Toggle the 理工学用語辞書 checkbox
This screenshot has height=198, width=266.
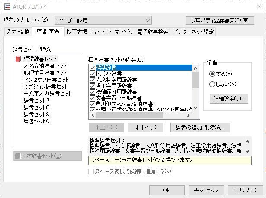[x=92, y=86]
